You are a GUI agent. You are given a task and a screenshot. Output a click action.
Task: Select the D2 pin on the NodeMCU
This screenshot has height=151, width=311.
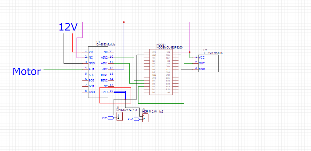tap(153, 87)
